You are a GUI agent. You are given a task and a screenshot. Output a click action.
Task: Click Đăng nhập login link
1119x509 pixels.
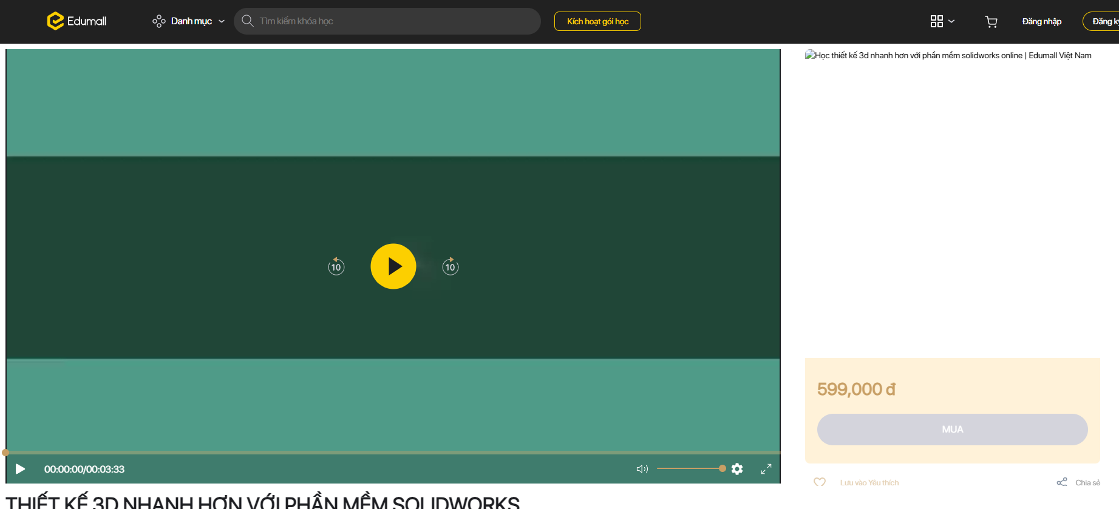click(x=1041, y=21)
